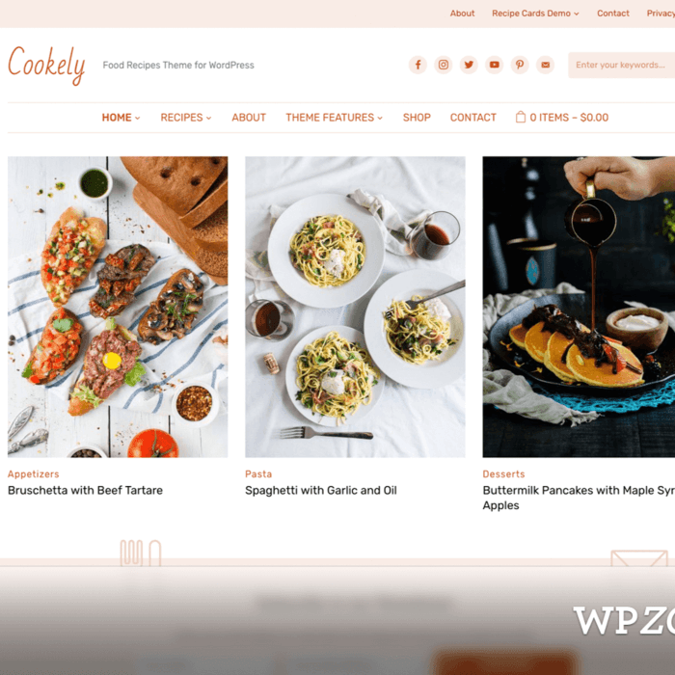Open the Desserts category link

(503, 474)
